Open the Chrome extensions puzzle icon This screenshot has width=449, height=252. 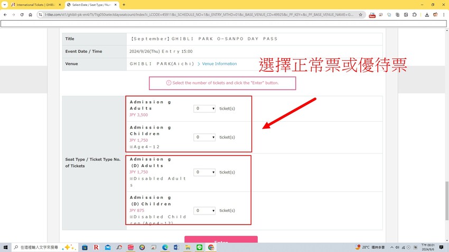click(x=414, y=15)
